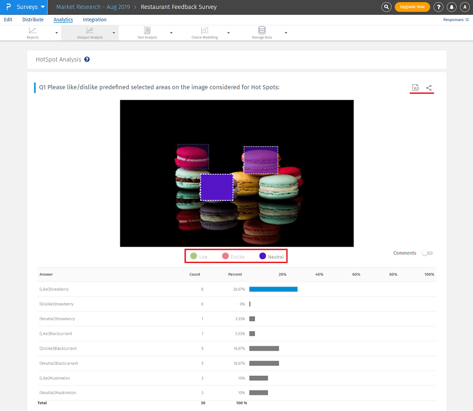Screen dimensions: 473x411
Task: Click the (Like)Muskmelon answer label
Action: tap(55, 378)
